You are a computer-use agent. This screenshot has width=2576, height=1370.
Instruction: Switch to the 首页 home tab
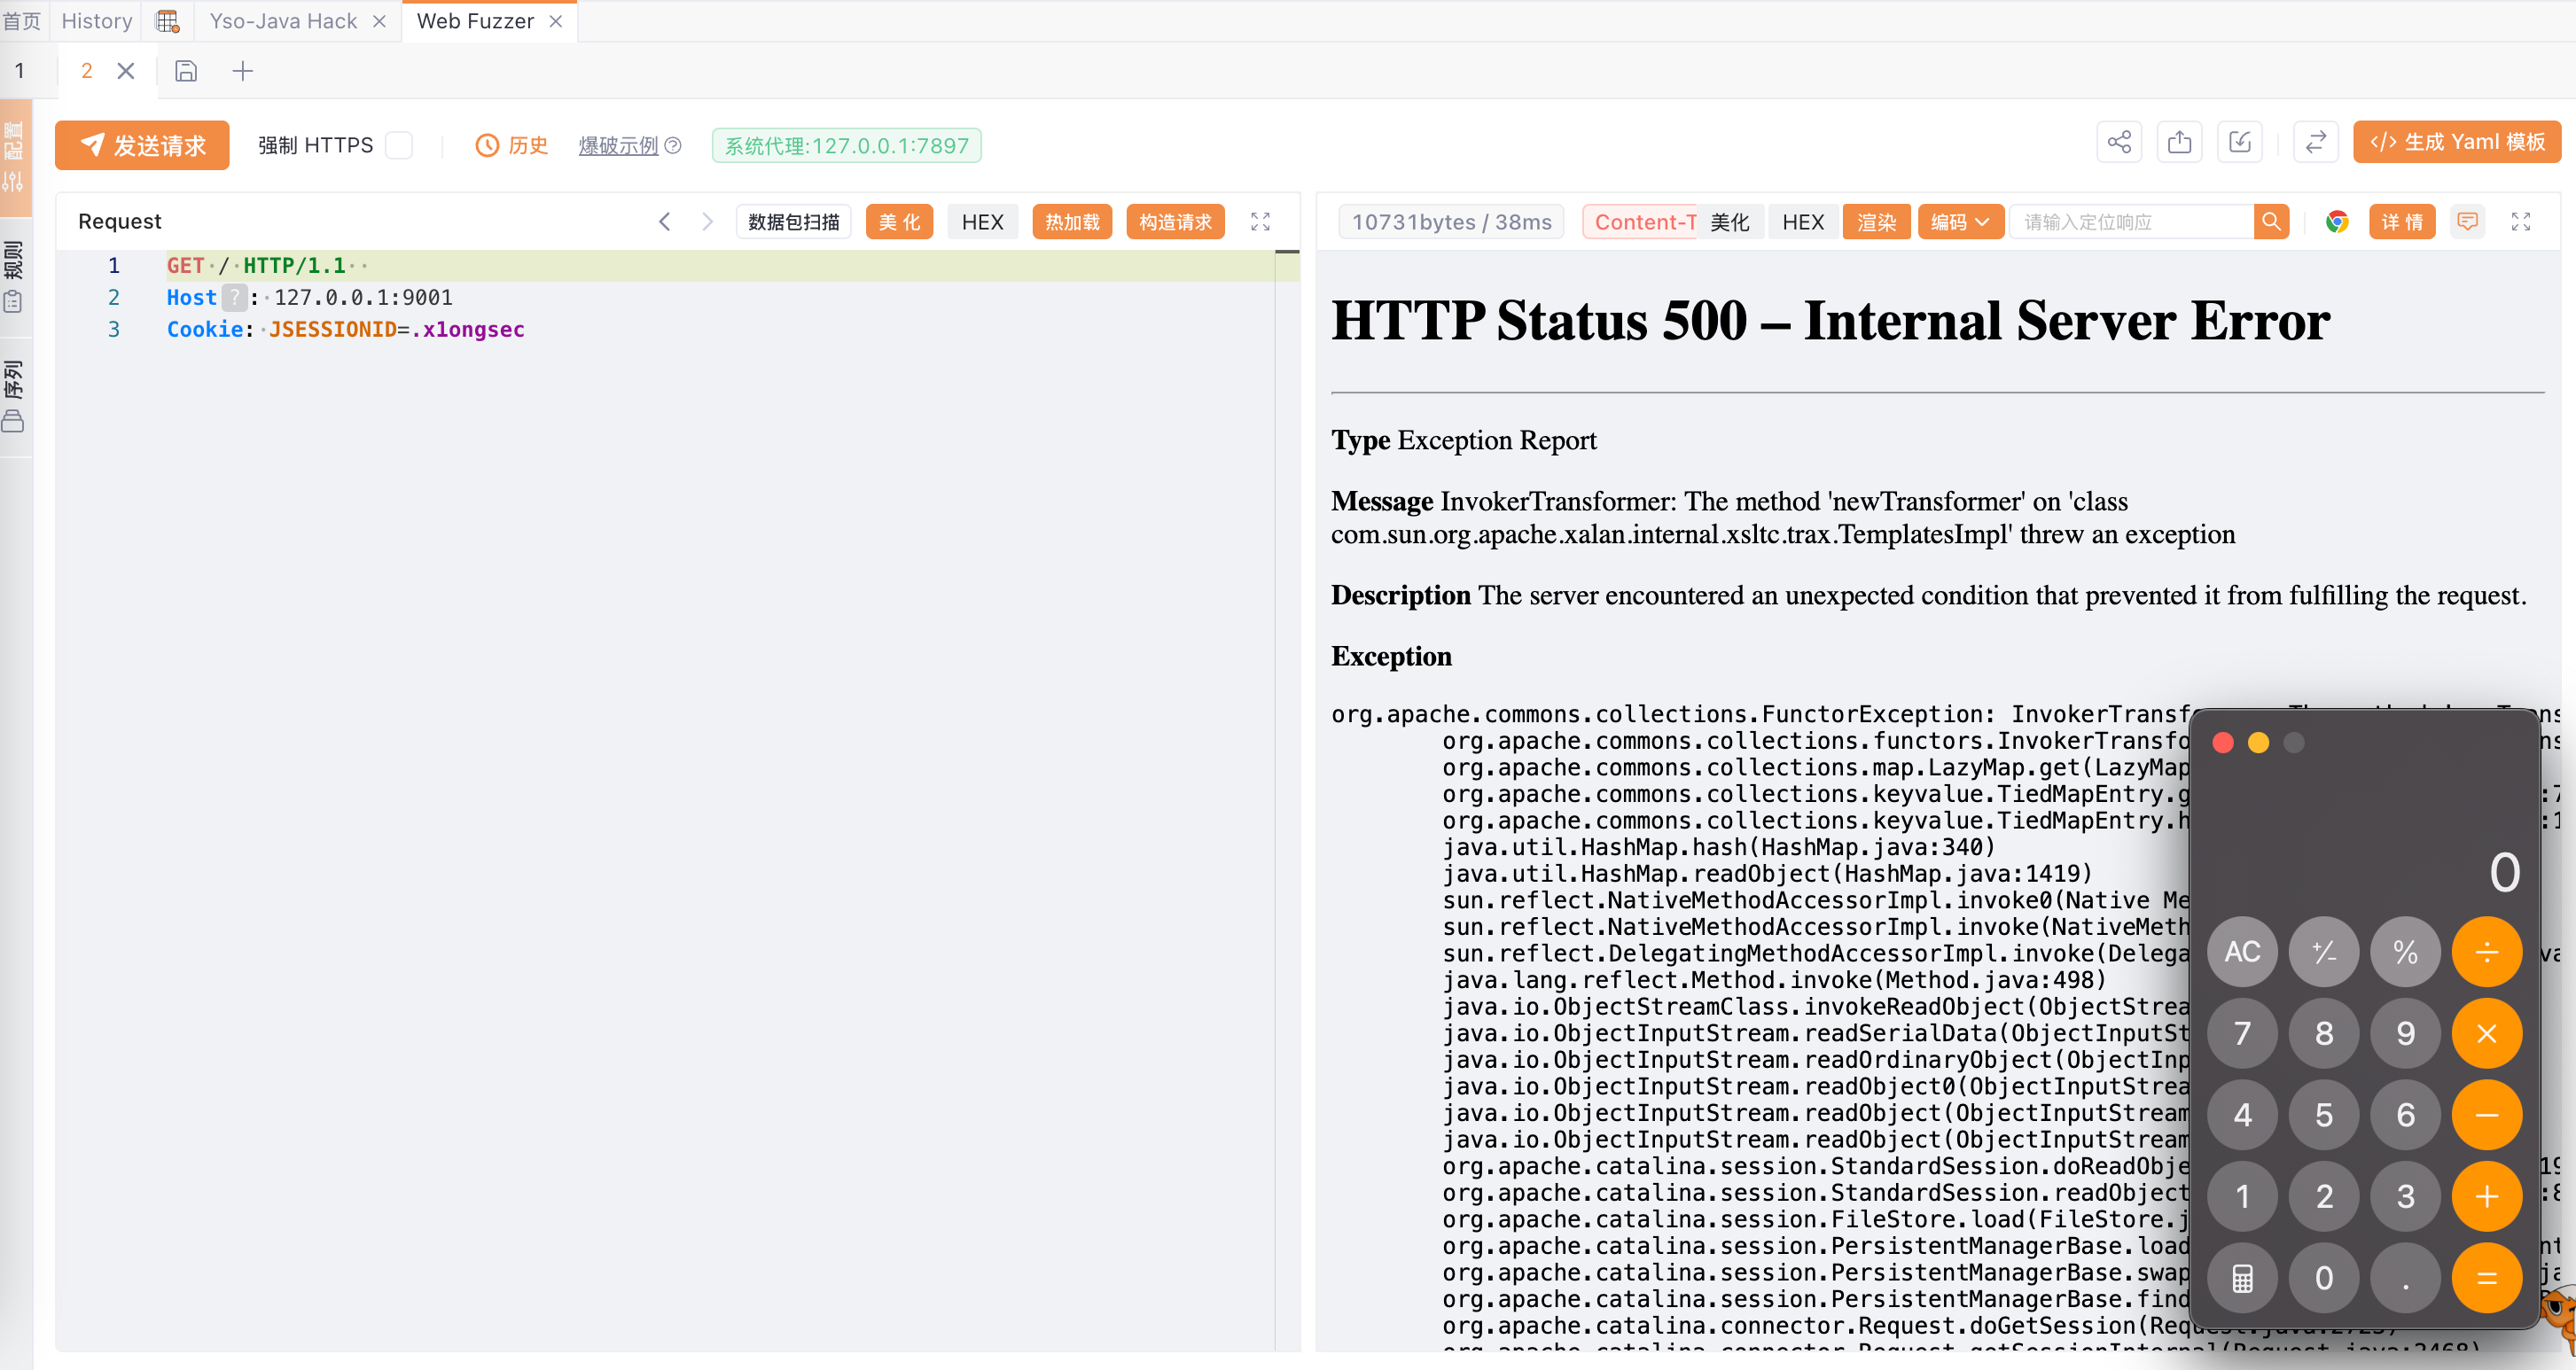tap(22, 21)
